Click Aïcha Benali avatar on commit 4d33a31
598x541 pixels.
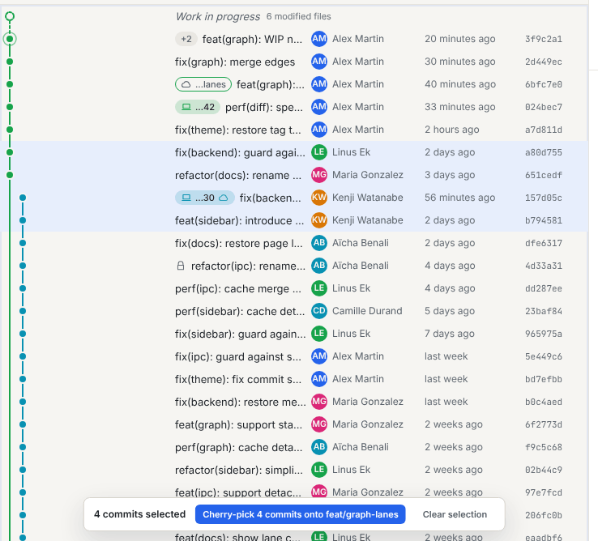tap(319, 266)
